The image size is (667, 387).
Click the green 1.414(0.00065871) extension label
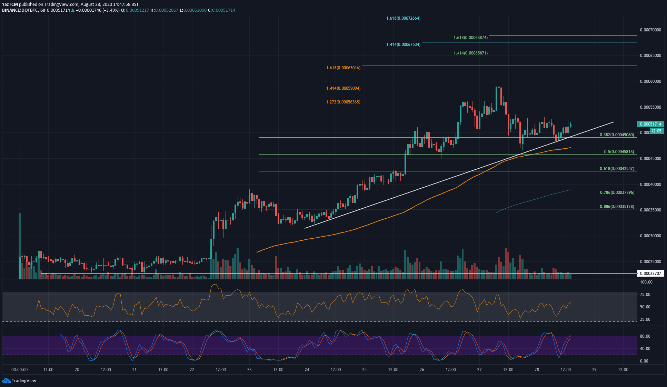pyautogui.click(x=470, y=53)
